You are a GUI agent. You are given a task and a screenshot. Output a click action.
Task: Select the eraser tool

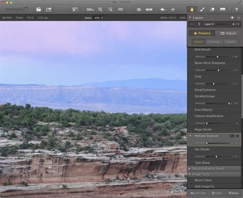(212, 10)
